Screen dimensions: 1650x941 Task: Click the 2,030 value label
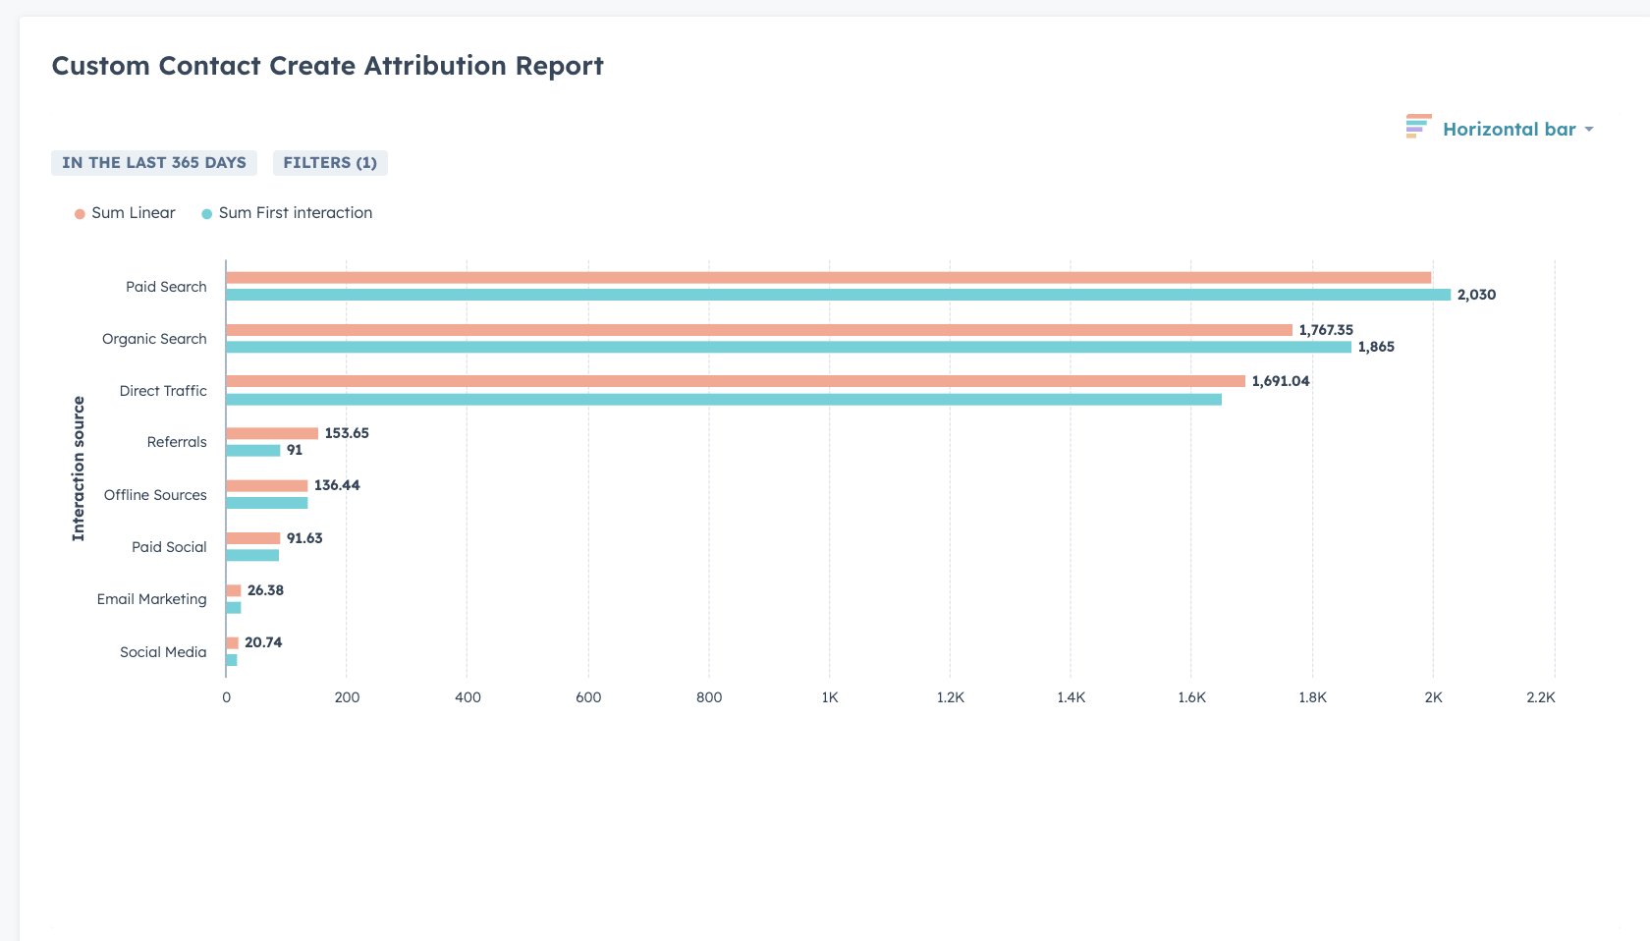pyautogui.click(x=1476, y=295)
